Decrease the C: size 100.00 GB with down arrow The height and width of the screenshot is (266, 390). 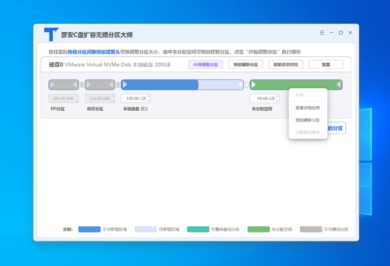[x=148, y=100]
